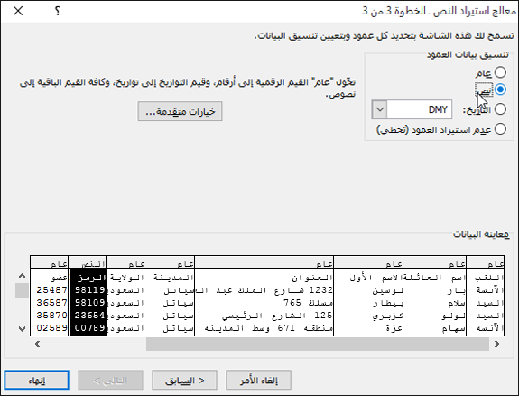Click the preview scroll left arrow
The height and width of the screenshot is (396, 519).
coord(37,344)
